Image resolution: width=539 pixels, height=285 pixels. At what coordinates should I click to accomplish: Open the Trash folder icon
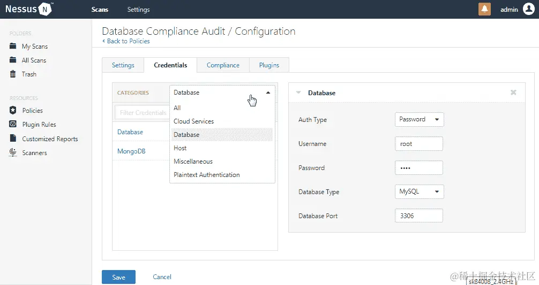[x=13, y=74]
